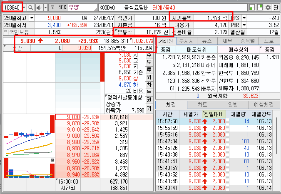Click the 기 vertical side button
This screenshot has width=281, height=194.
click(x=149, y=108)
